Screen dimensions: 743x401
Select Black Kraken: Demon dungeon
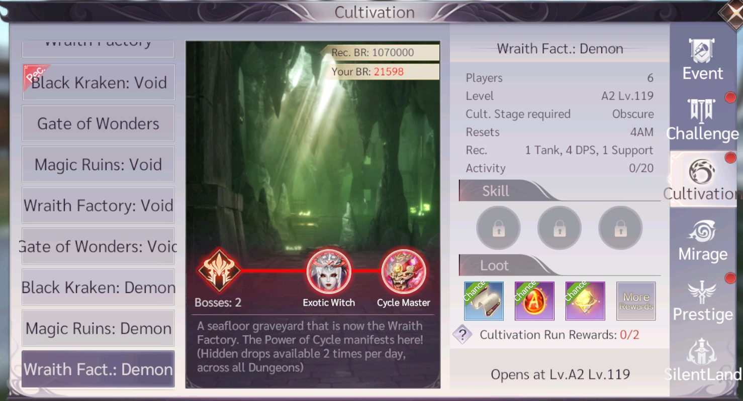pos(98,287)
